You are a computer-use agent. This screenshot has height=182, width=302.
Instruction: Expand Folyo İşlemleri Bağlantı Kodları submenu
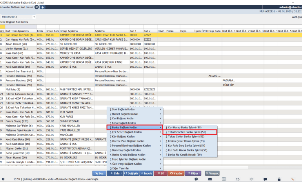tap(135, 159)
